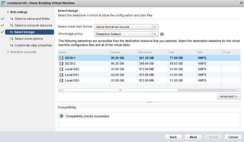Click the Local-DS3 datastore icon
Image resolution: width=244 pixels, height=142 pixels.
click(x=61, y=81)
